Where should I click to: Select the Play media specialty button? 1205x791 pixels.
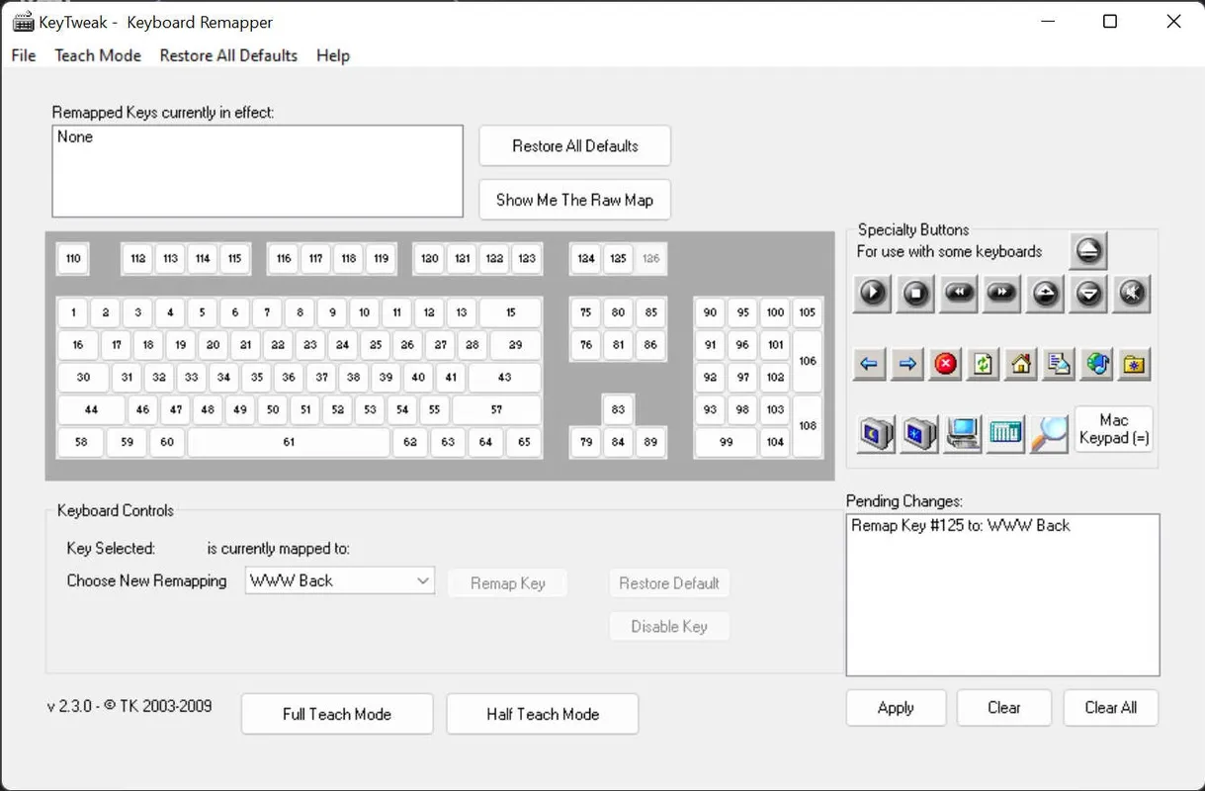tap(873, 294)
